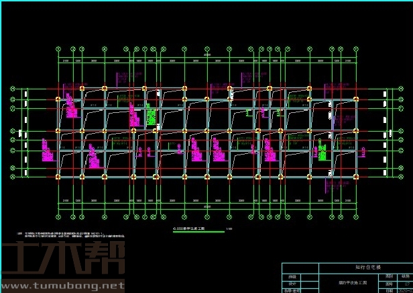
Task: Select the green annotation block in upper left
Action: [152, 116]
